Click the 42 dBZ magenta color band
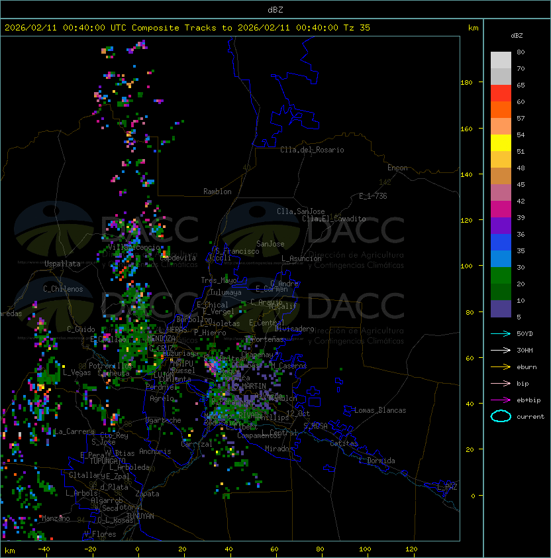 (x=501, y=209)
